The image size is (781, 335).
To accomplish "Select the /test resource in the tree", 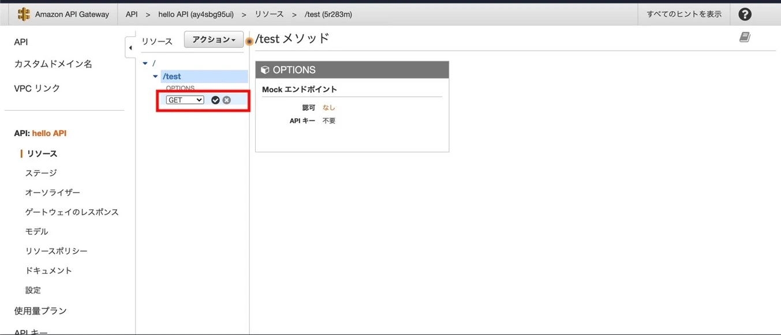I will point(172,76).
